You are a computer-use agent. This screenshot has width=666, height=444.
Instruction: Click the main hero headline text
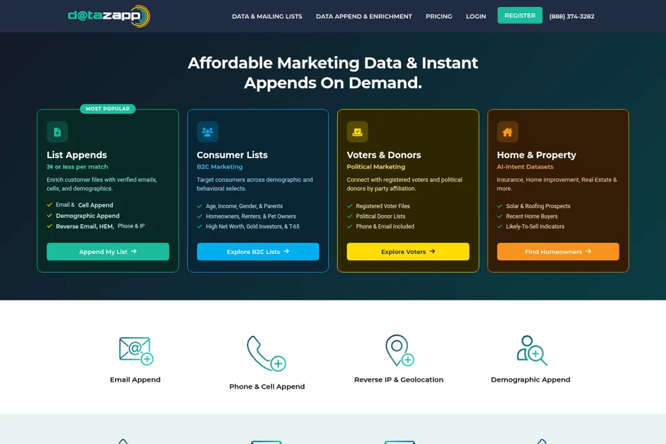[333, 73]
